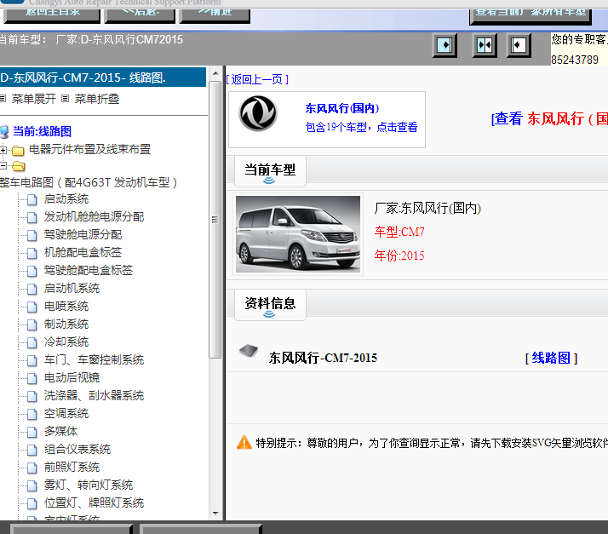
Task: Click phone number 85243789
Action: point(575,60)
